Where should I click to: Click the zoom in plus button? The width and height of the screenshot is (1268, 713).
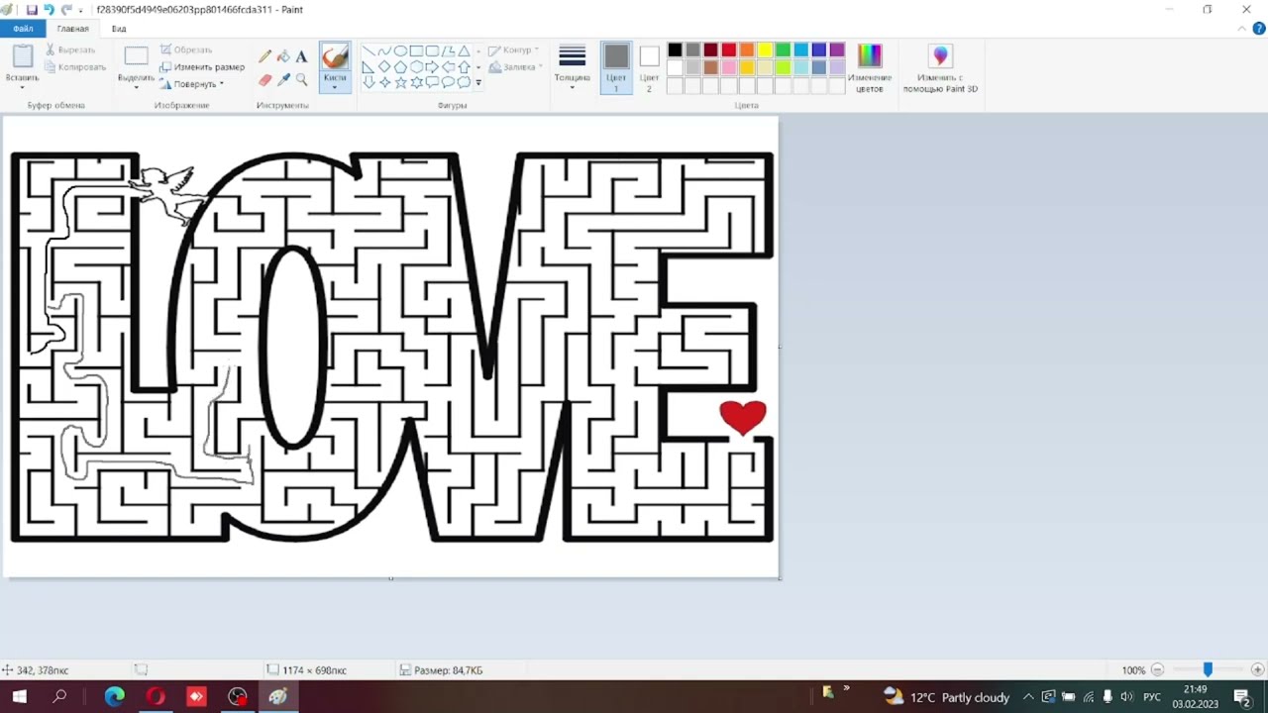click(1257, 670)
